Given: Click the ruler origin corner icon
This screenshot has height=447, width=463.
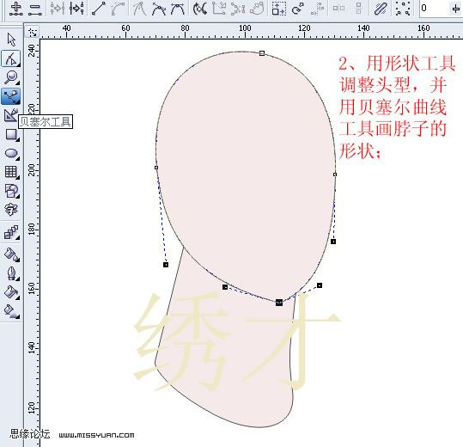Looking at the screenshot, I should (33, 32).
